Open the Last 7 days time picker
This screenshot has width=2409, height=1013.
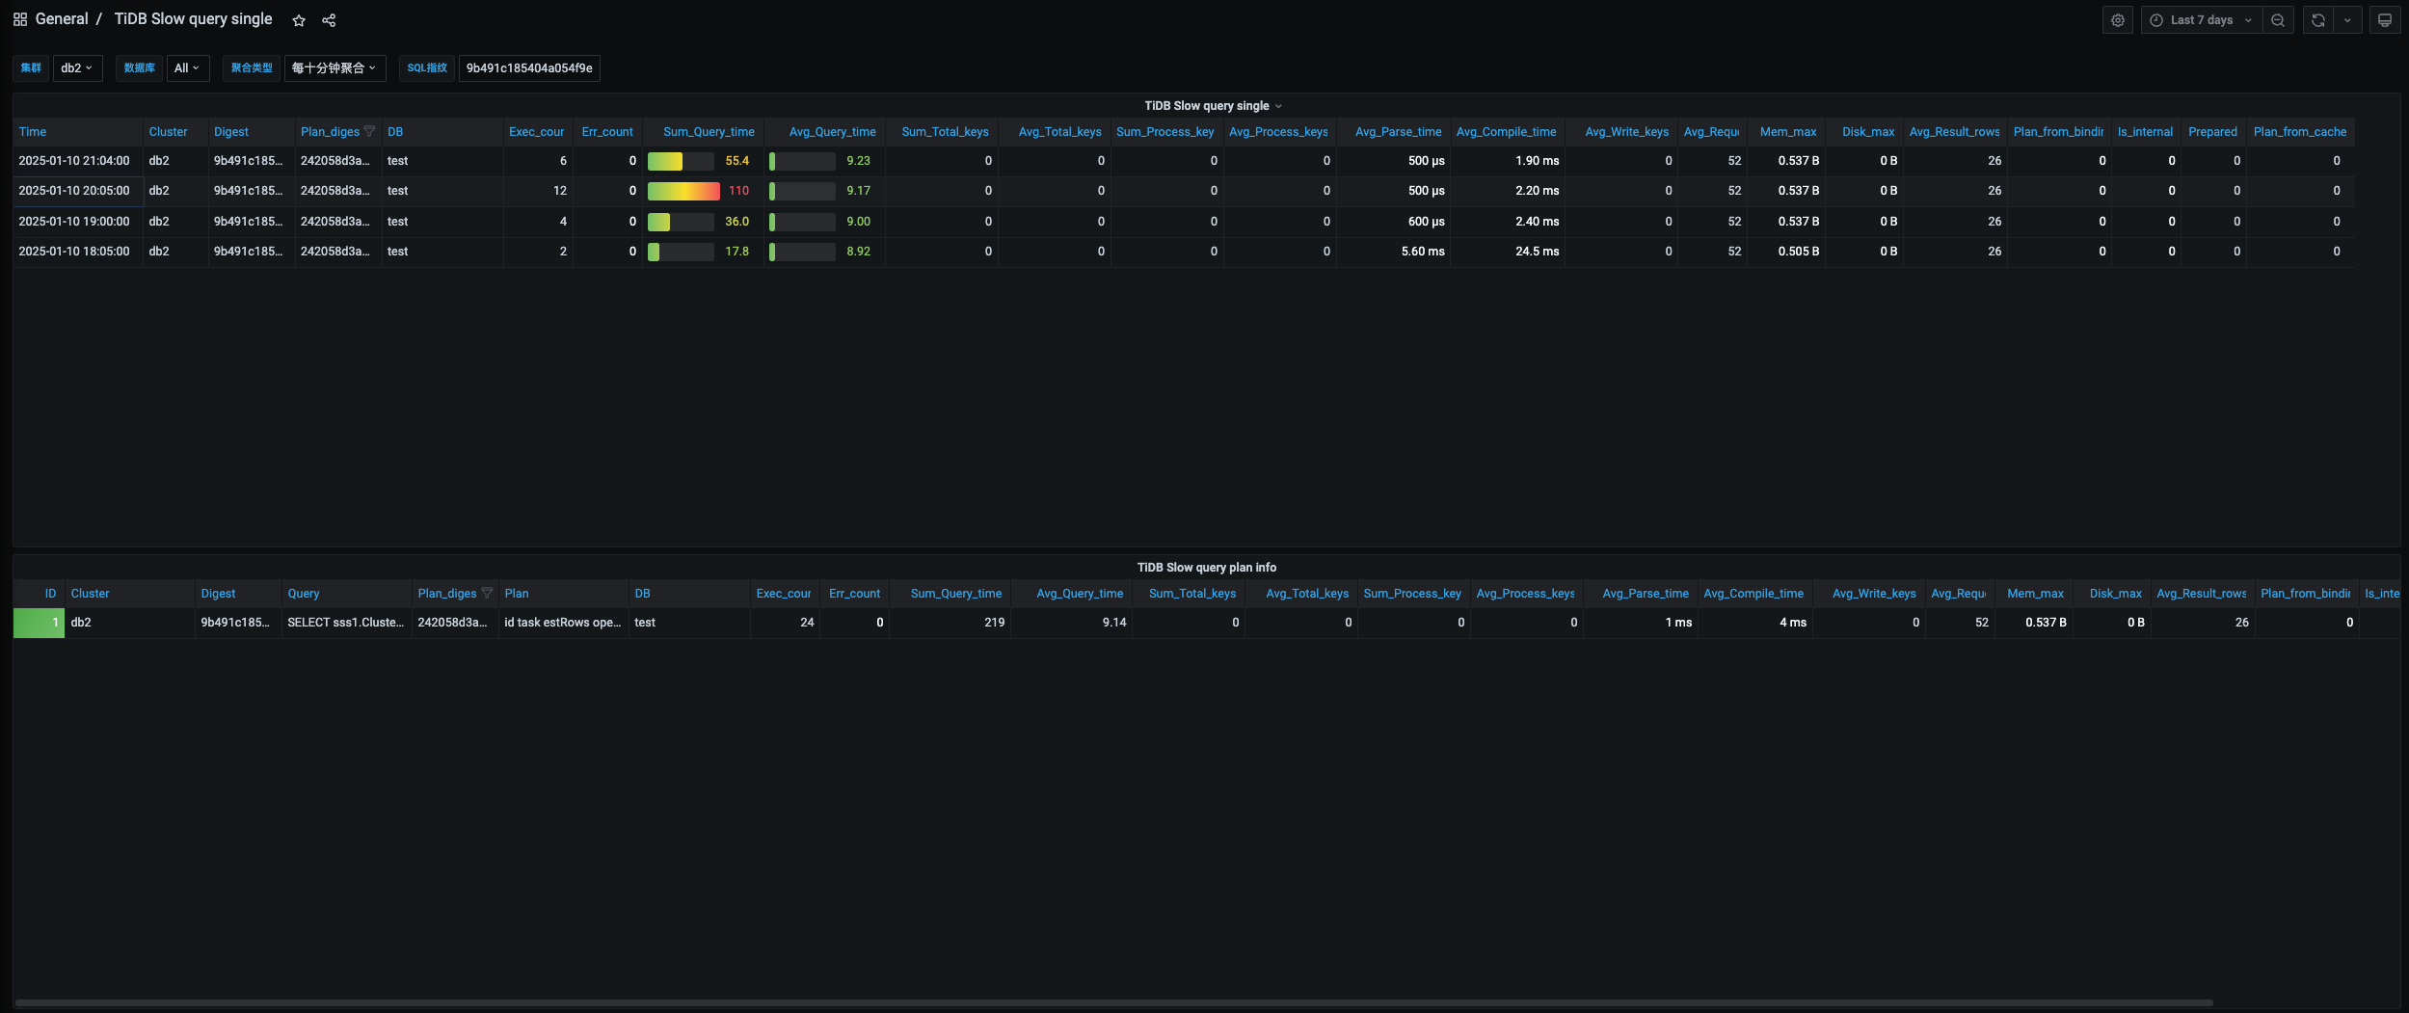[2202, 20]
